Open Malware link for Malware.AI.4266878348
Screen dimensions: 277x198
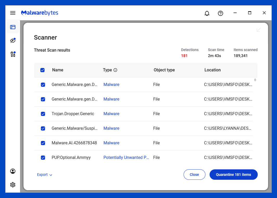(111, 143)
